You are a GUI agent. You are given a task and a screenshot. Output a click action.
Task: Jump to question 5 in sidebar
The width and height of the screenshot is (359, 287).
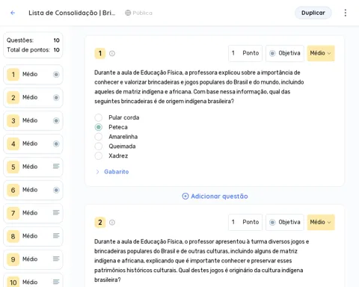point(33,167)
